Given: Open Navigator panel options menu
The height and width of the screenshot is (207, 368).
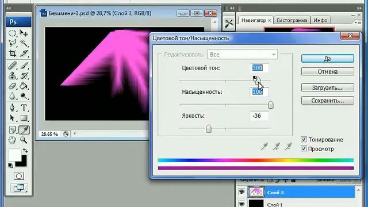Looking at the screenshot, I should 358,22.
